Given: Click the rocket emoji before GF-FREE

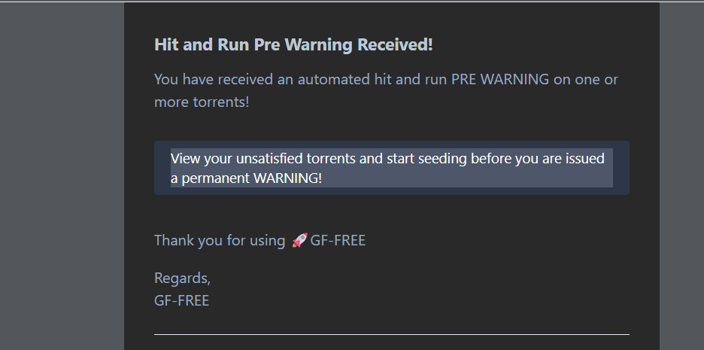Looking at the screenshot, I should click(x=299, y=241).
